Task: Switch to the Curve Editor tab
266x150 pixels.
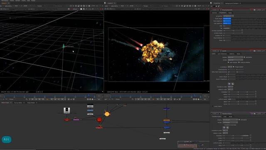Action: tap(18, 103)
